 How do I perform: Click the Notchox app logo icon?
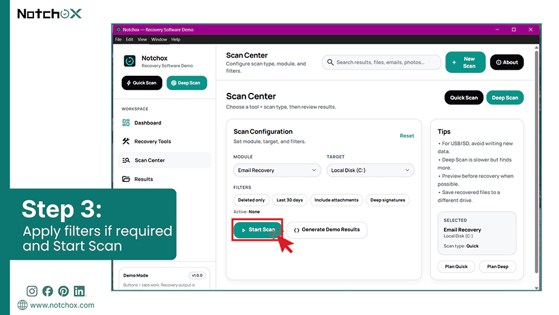click(129, 61)
